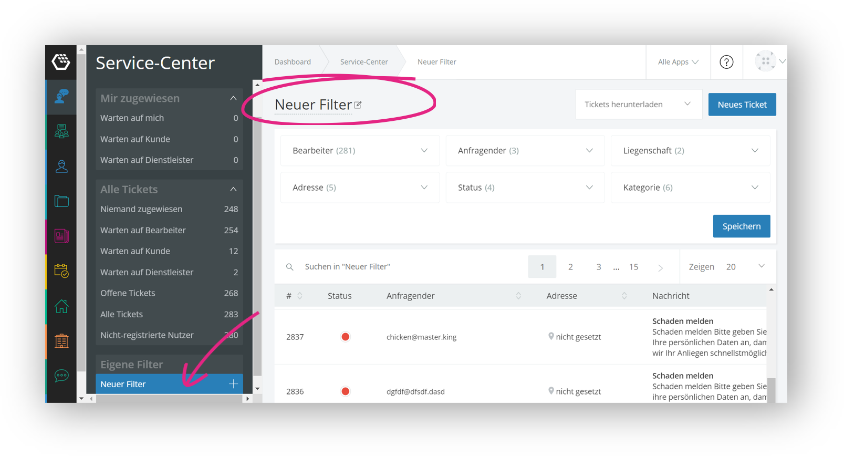This screenshot has height=456, width=844.
Task: Click the Neues Ticket button
Action: pyautogui.click(x=742, y=105)
